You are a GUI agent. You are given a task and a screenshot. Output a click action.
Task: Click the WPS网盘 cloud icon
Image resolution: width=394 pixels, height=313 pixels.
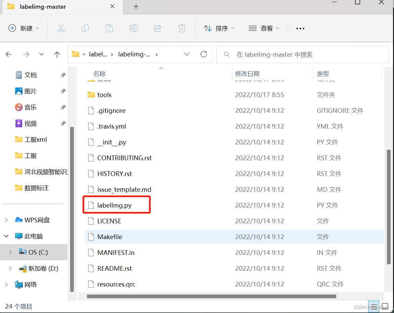click(18, 220)
